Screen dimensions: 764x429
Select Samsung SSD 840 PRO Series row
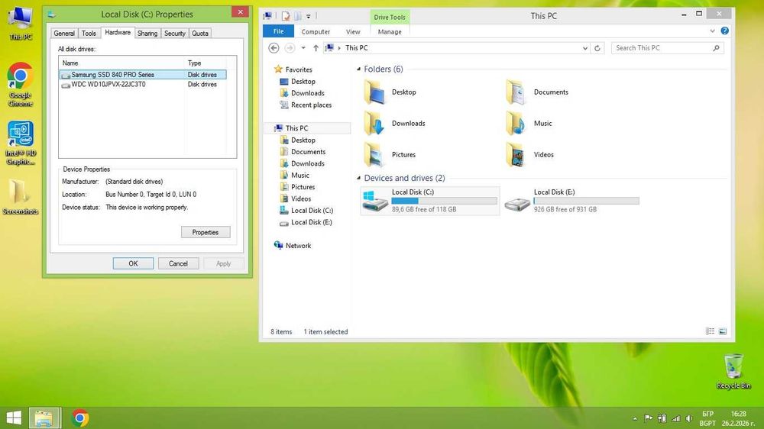click(143, 75)
